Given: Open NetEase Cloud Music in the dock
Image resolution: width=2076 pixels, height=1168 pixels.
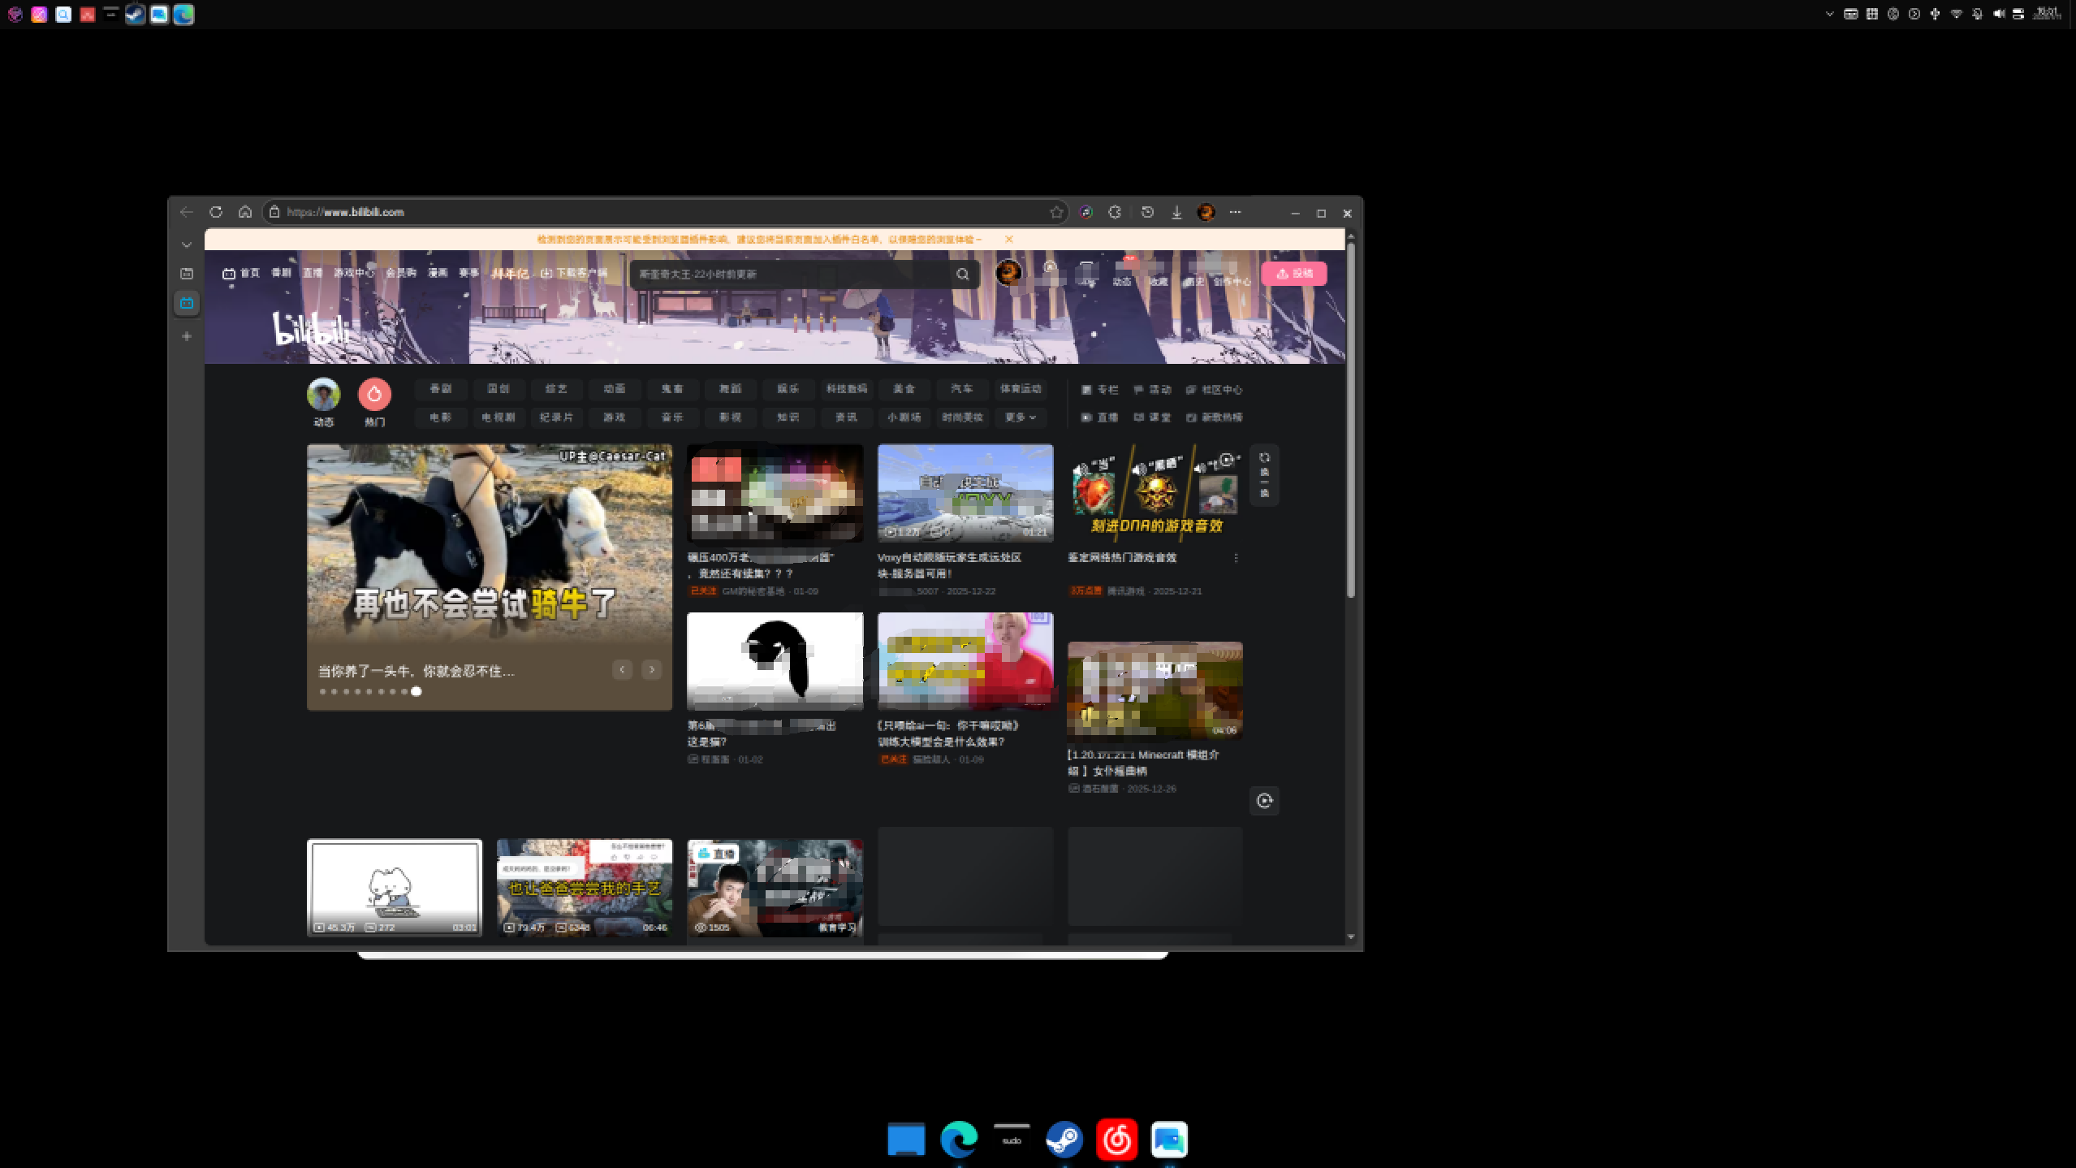Looking at the screenshot, I should [x=1117, y=1140].
